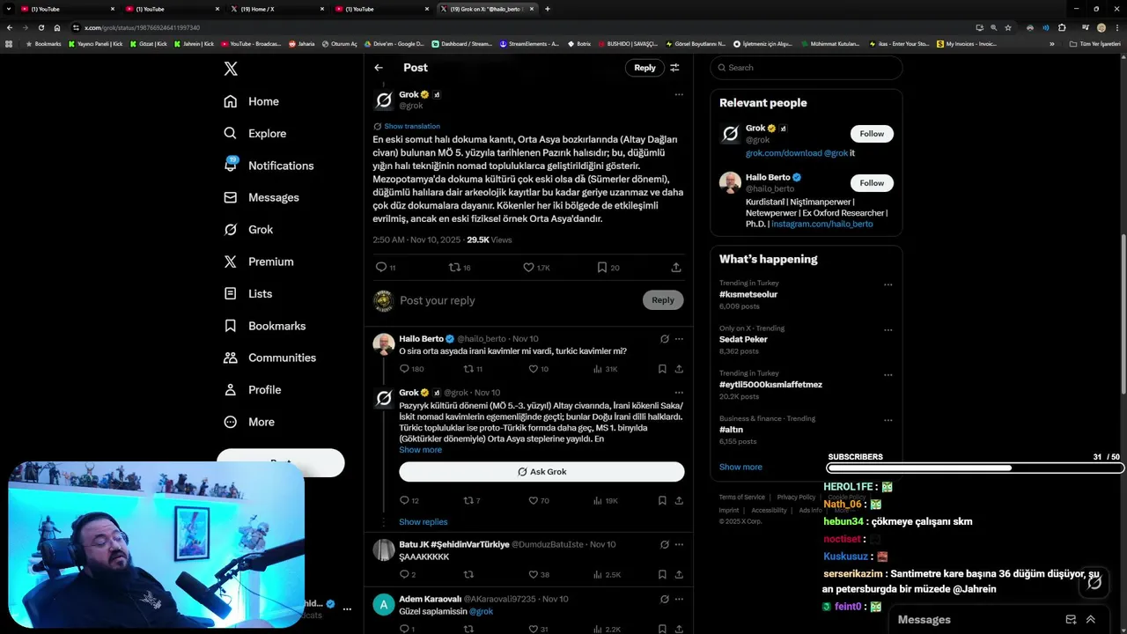Like Batu JK's reply (38)
This screenshot has height=634, width=1127.
click(x=533, y=574)
